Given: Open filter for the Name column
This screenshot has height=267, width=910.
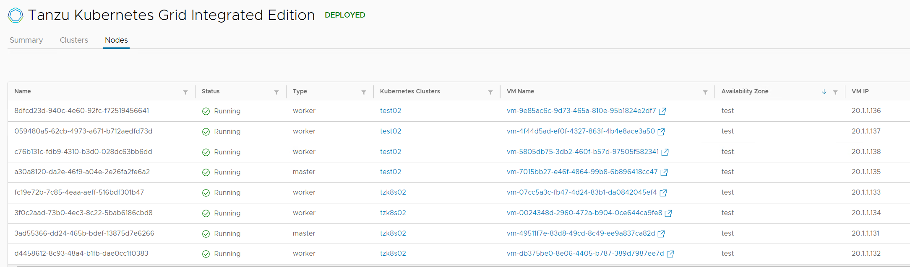Looking at the screenshot, I should point(185,92).
